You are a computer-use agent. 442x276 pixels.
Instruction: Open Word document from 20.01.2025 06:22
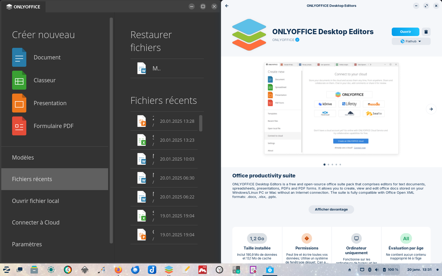coord(164,197)
